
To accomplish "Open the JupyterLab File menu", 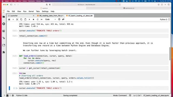I will [8, 11].
